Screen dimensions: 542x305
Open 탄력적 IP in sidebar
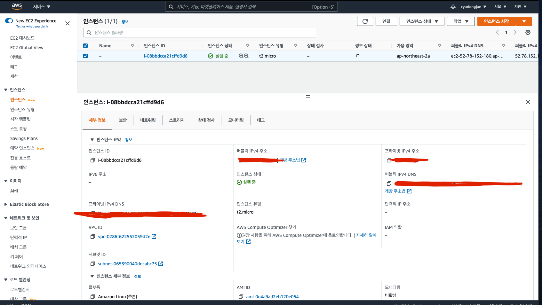pos(19,238)
